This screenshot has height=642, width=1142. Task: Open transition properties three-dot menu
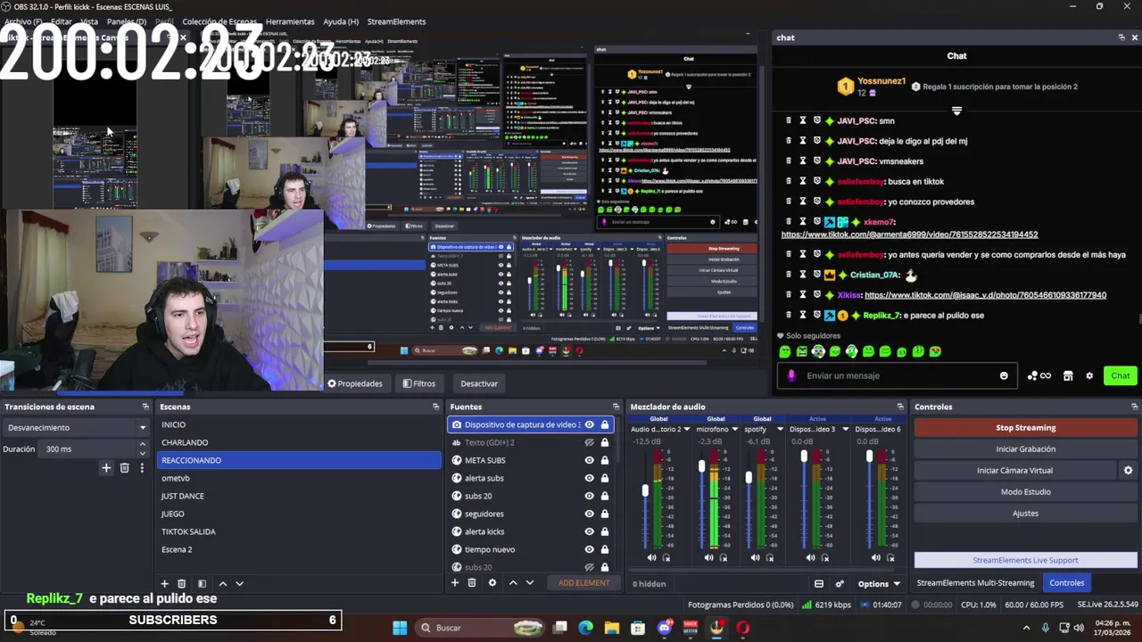click(x=141, y=467)
